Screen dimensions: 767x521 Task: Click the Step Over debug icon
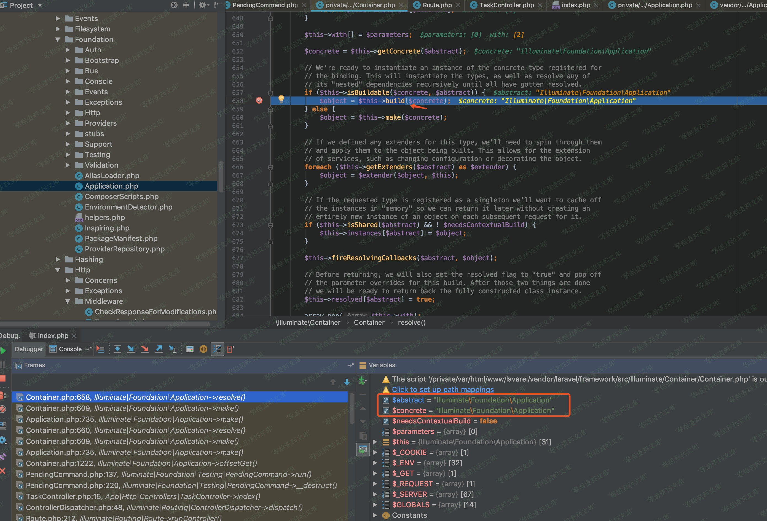tap(117, 349)
